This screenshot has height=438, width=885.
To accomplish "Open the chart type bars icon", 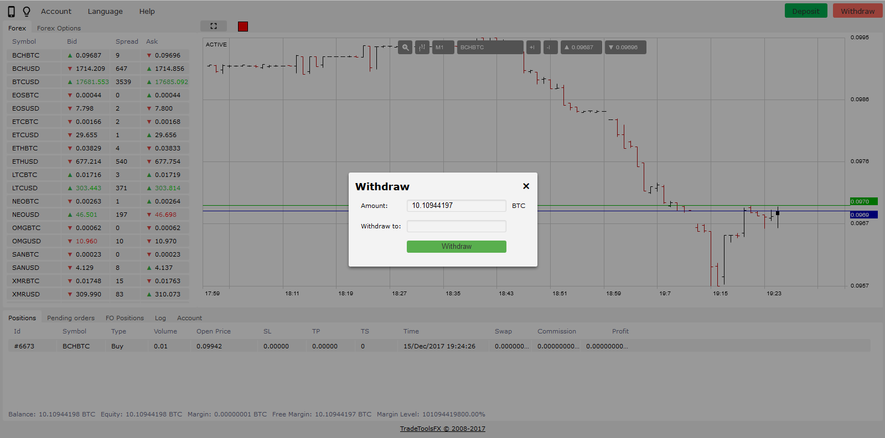I will tap(422, 48).
